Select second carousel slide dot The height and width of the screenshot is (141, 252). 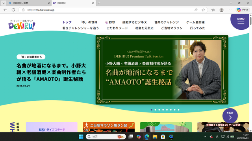click(x=155, y=110)
